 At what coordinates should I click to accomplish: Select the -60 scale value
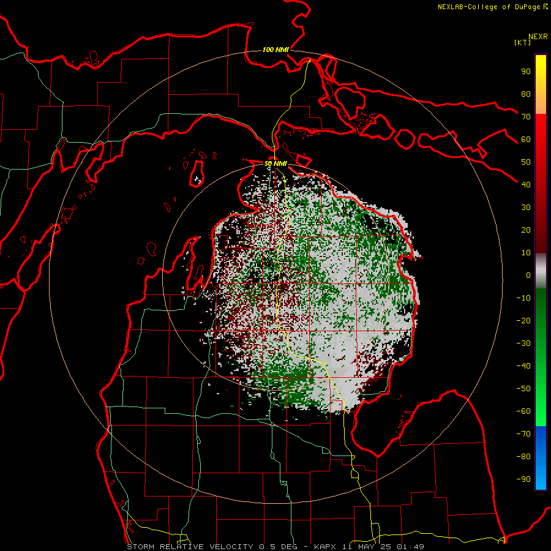[x=523, y=411]
